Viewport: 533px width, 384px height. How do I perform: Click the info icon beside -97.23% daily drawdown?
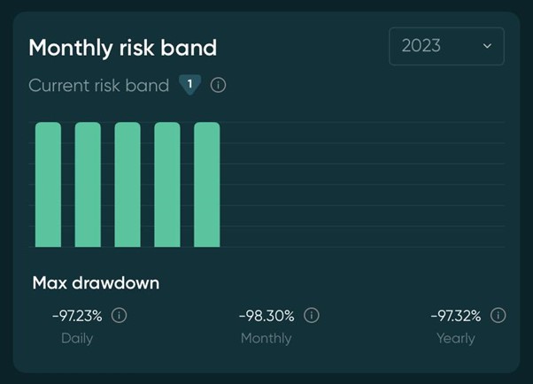pos(120,315)
